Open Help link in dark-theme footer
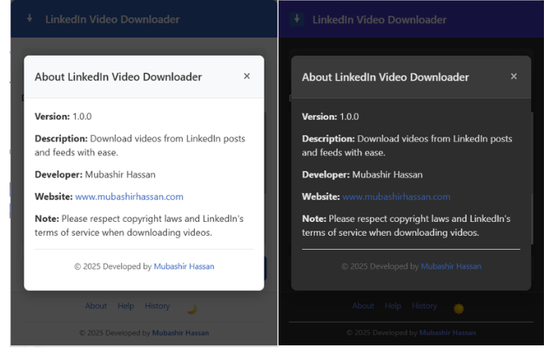Viewport: 557px width, 348px height. [x=393, y=305]
